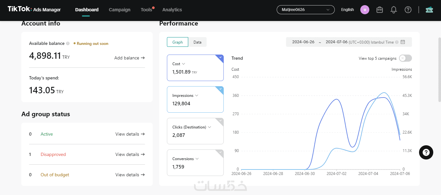Viewport: 441px width, 195px height.
Task: Open calendar icon in date range
Action: click(403, 42)
